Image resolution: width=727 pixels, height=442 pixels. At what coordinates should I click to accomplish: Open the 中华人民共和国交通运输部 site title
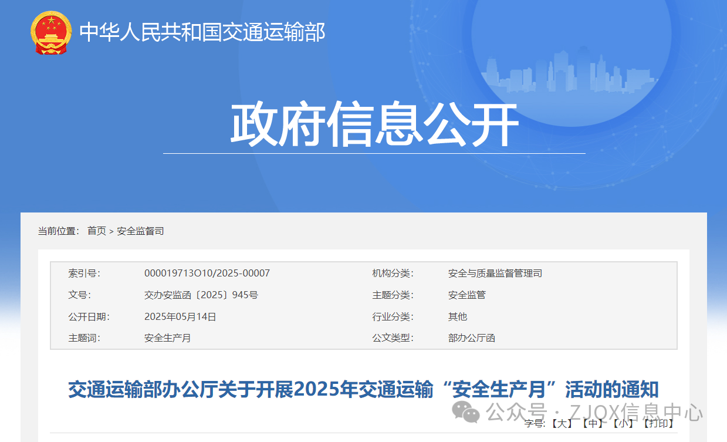point(202,32)
